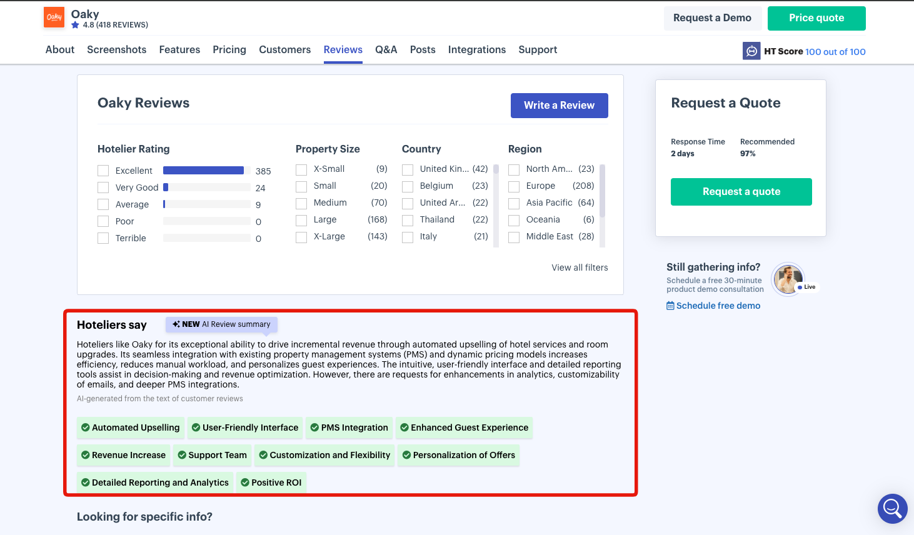Tick the Small property size checkbox
The image size is (914, 535).
301,186
